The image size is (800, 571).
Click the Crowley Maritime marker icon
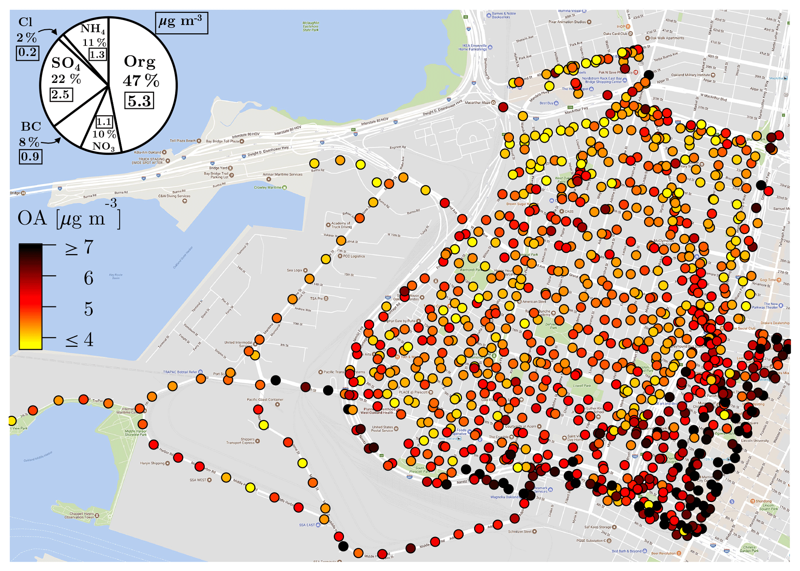[x=284, y=187]
